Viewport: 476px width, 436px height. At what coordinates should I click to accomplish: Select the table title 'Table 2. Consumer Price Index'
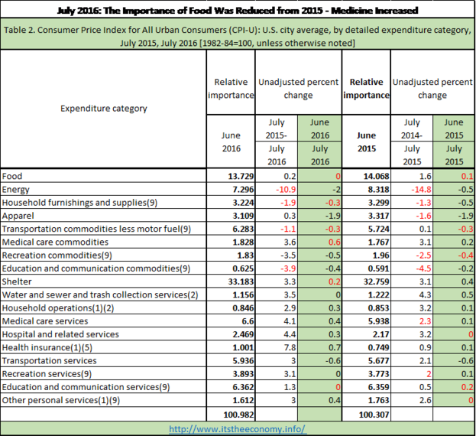click(x=237, y=36)
